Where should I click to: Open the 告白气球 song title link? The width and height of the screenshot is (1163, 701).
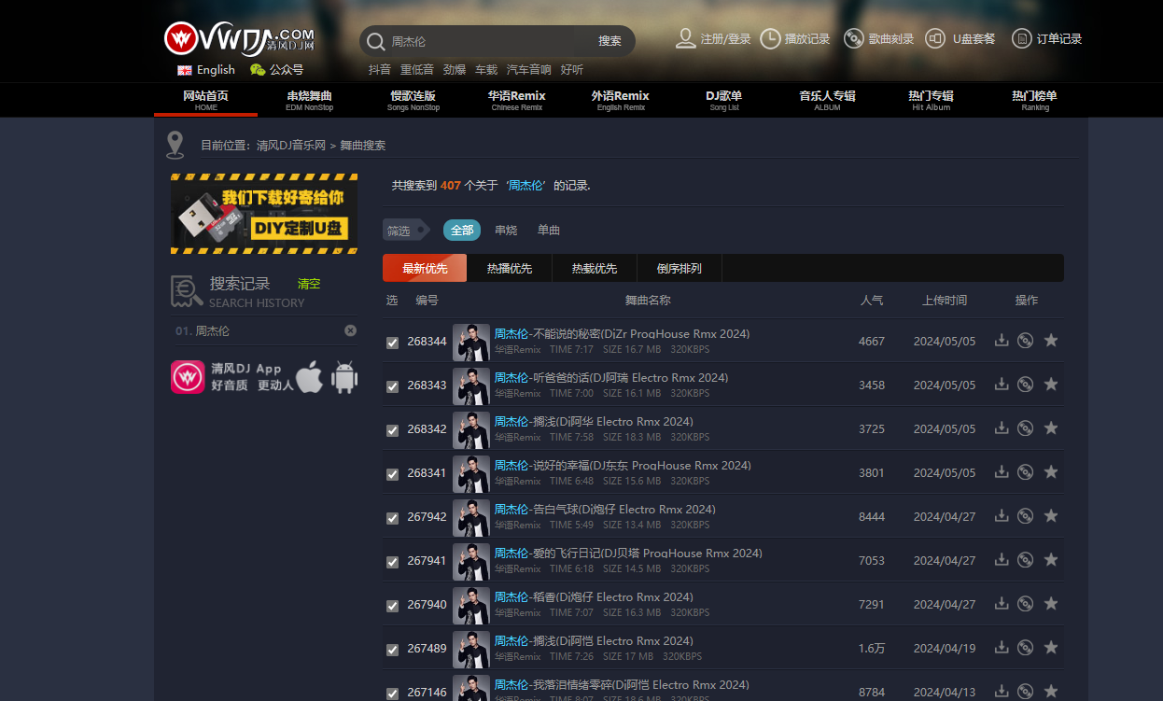[605, 510]
